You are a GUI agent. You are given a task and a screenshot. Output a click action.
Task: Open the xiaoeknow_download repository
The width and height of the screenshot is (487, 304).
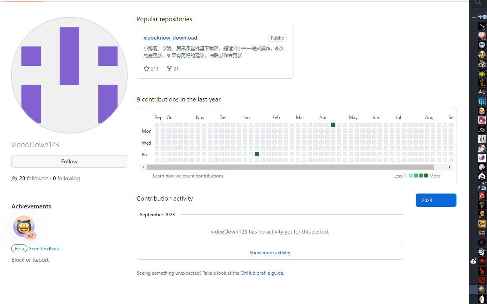[170, 38]
